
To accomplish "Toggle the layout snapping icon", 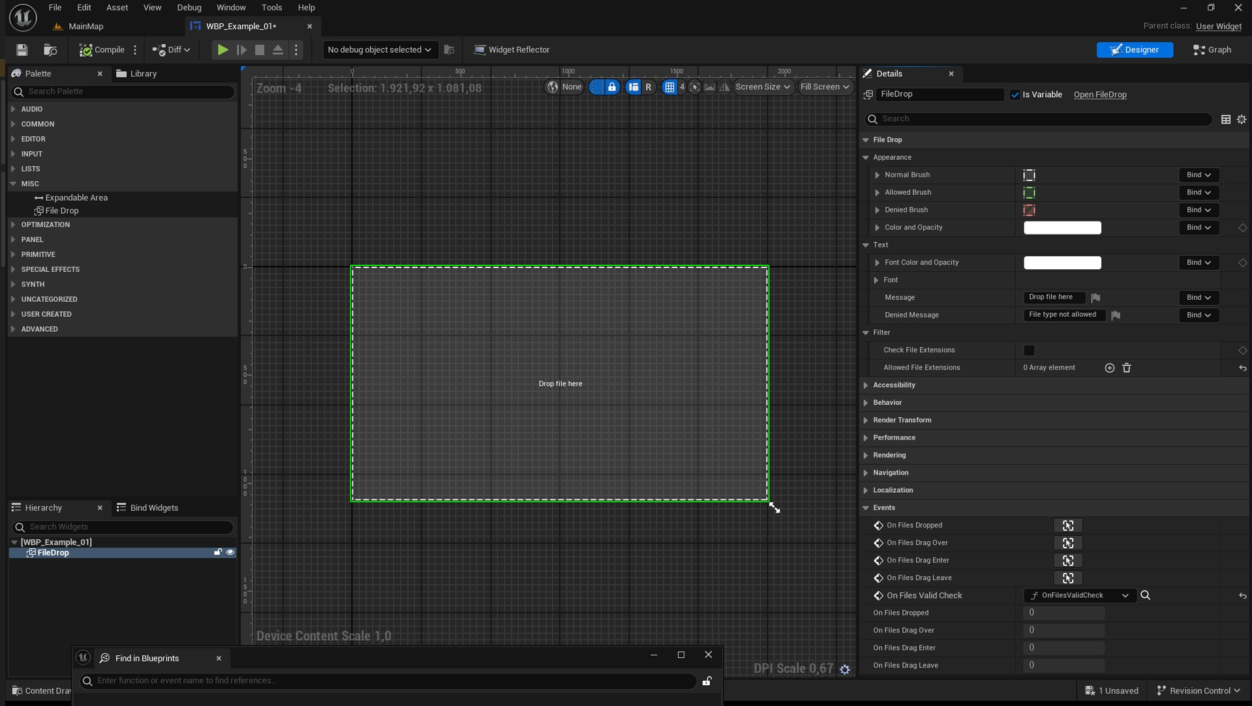I will pyautogui.click(x=634, y=87).
